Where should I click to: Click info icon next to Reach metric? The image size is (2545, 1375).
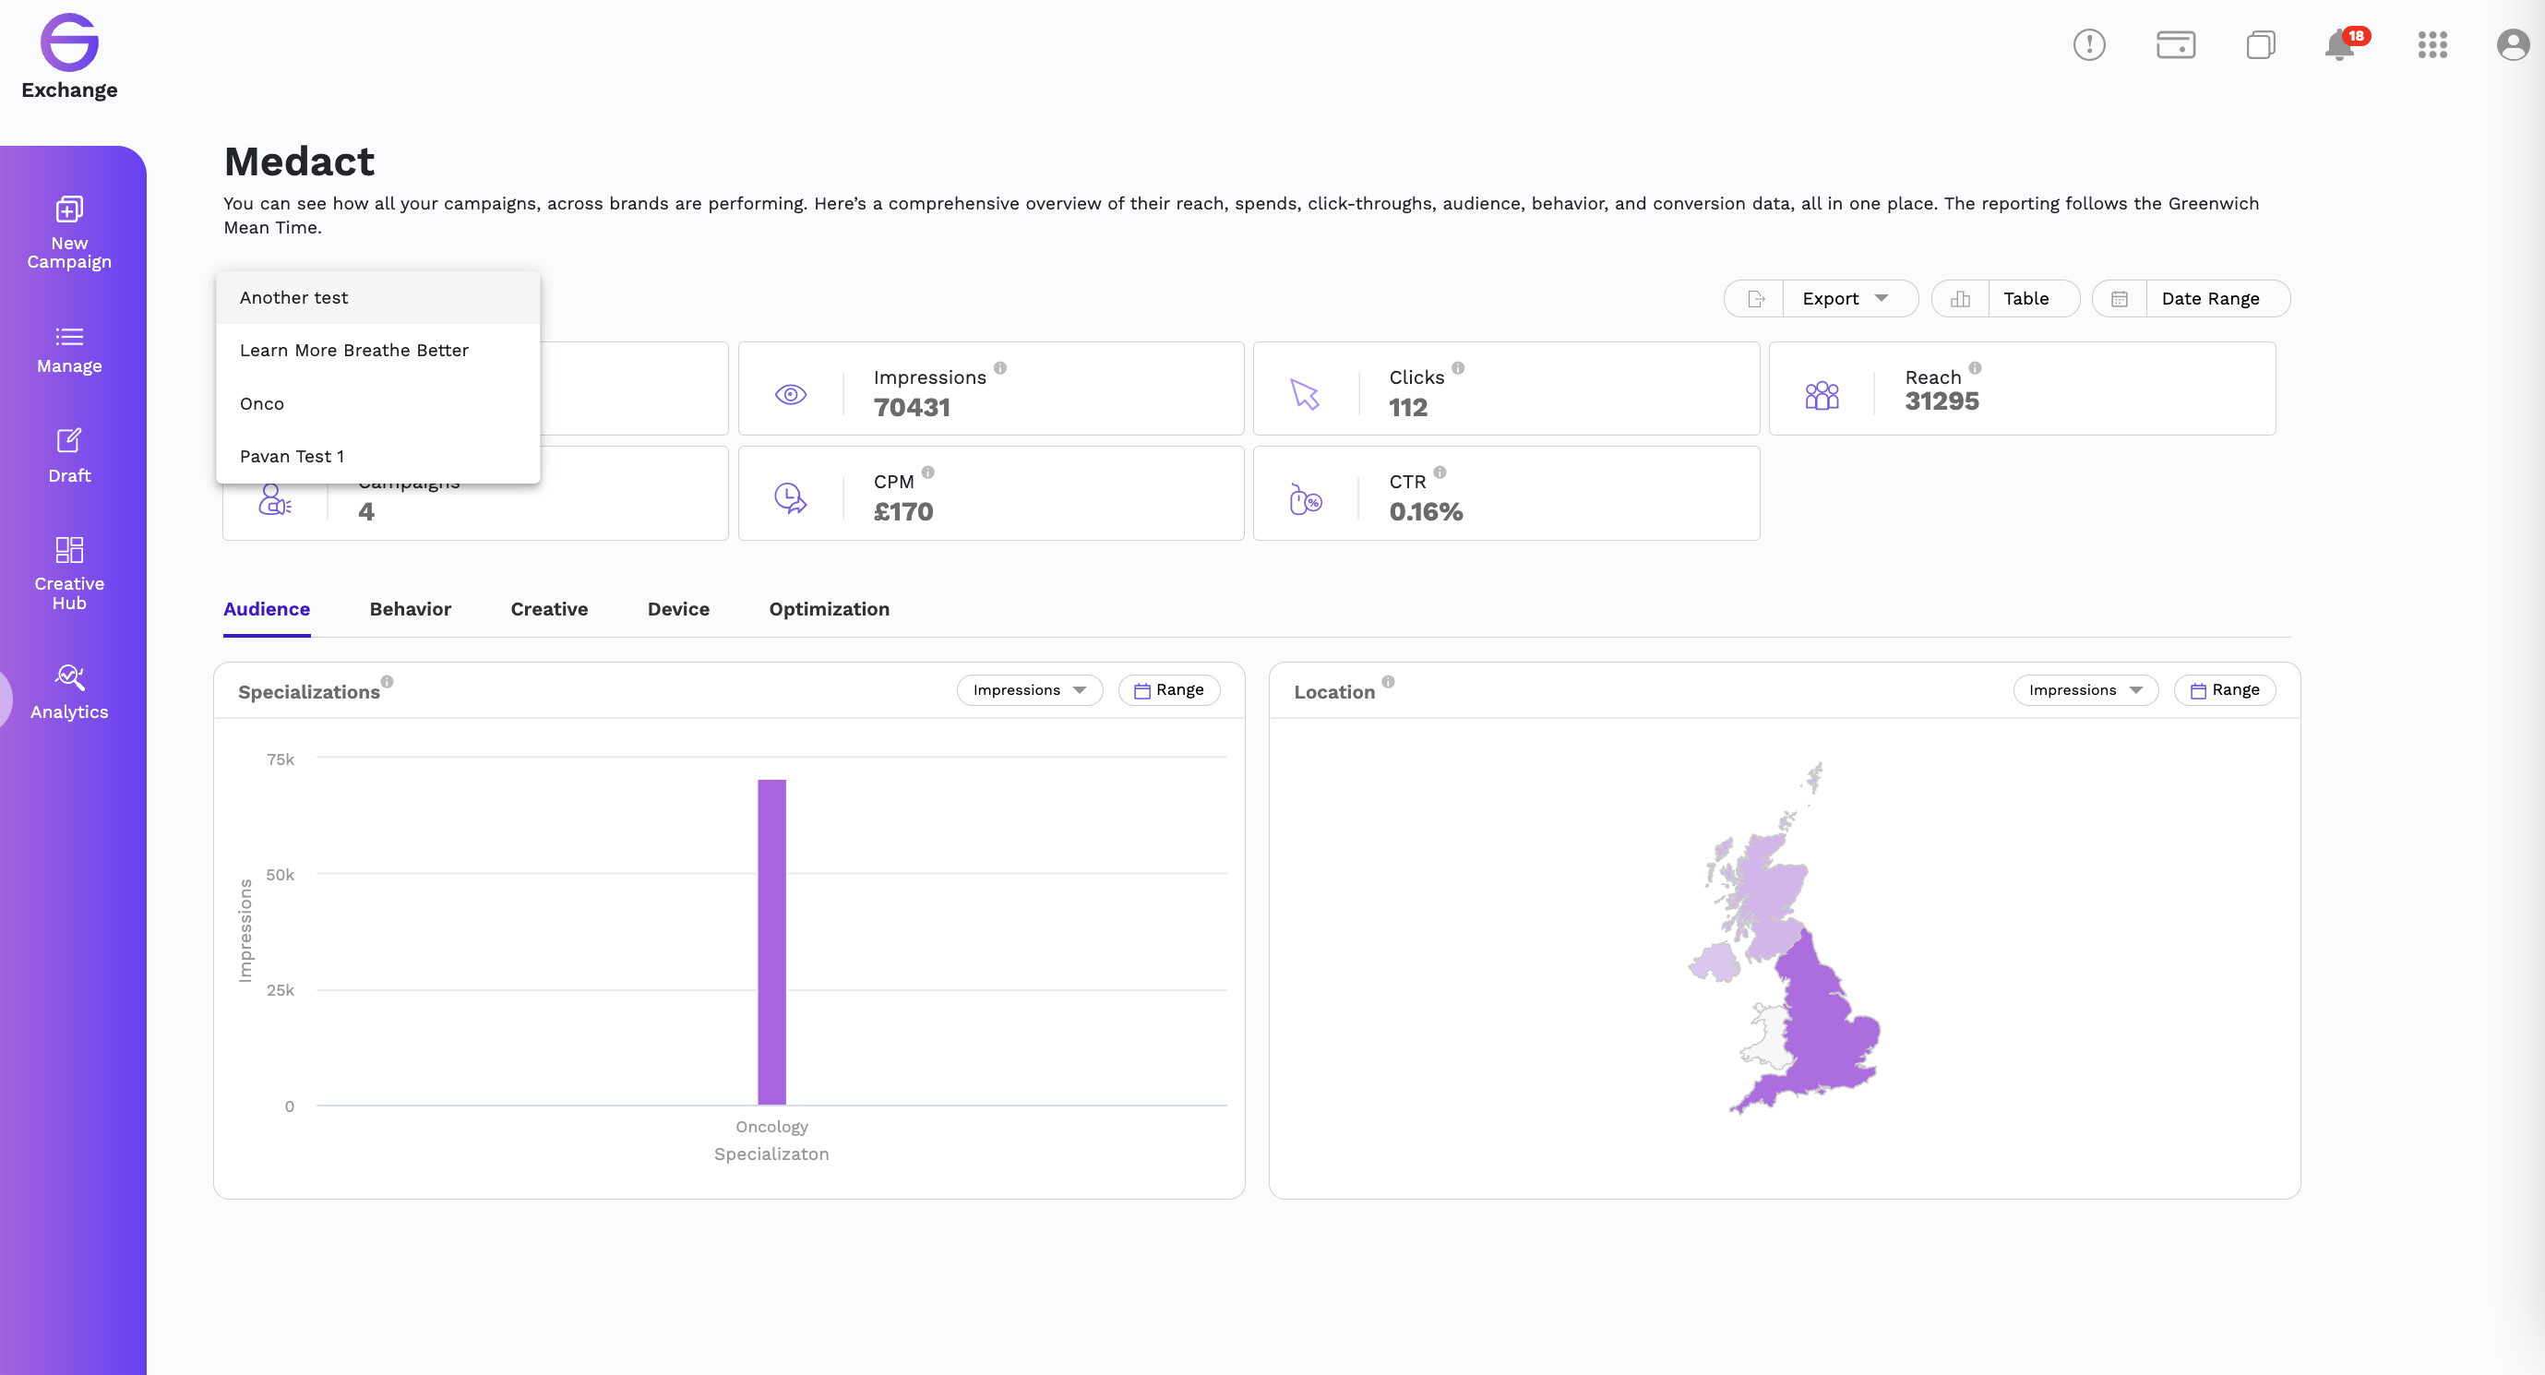(1974, 368)
